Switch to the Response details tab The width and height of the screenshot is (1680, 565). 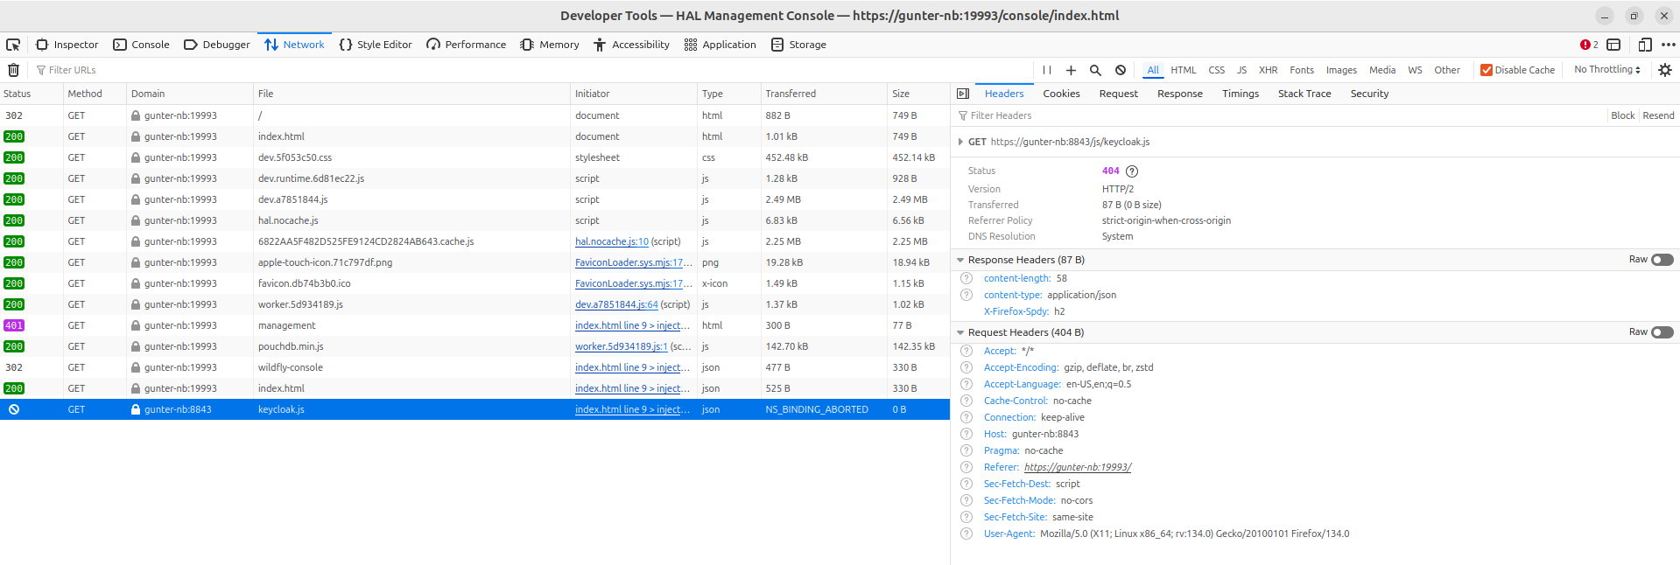(1179, 94)
